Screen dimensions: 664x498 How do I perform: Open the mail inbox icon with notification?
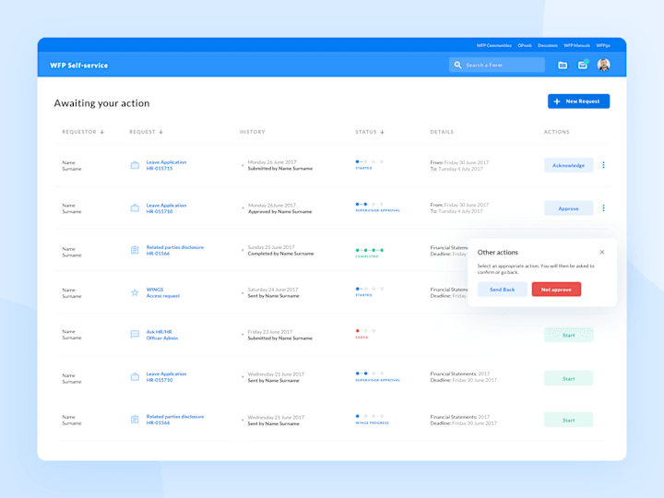(583, 65)
